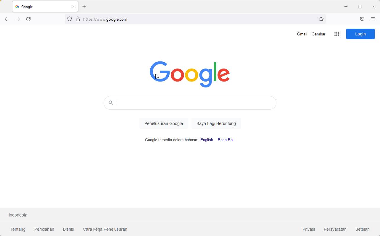The height and width of the screenshot is (236, 380).
Task: Open the Firefox application menu
Action: tap(373, 19)
